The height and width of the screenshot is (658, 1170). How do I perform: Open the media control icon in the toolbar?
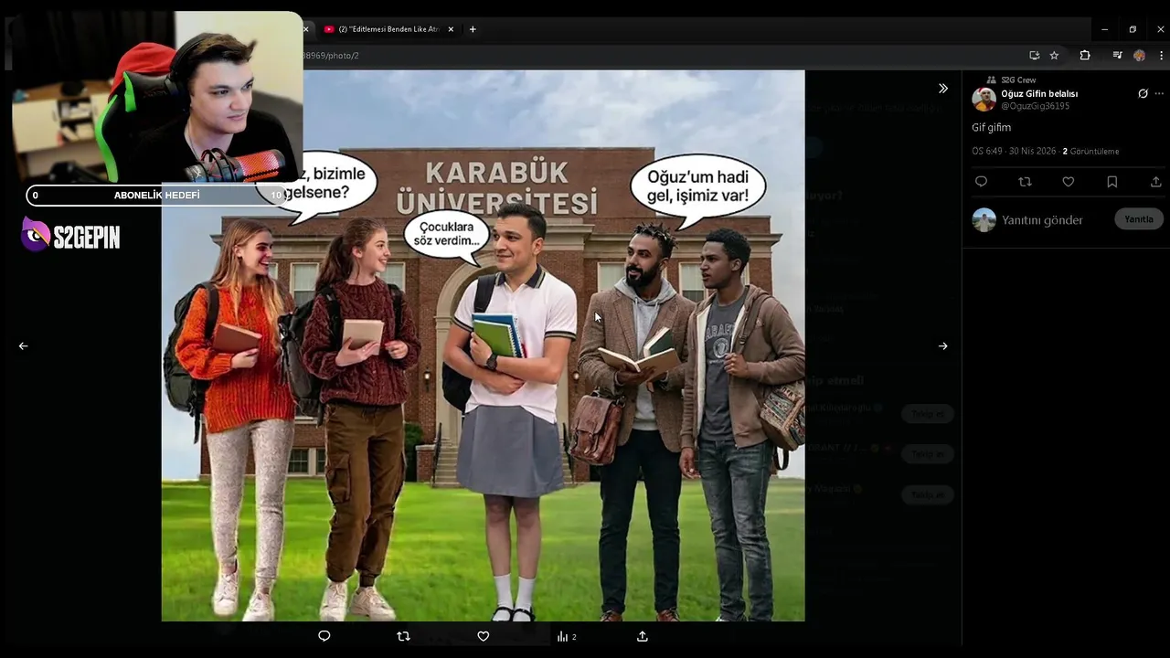click(x=1117, y=55)
